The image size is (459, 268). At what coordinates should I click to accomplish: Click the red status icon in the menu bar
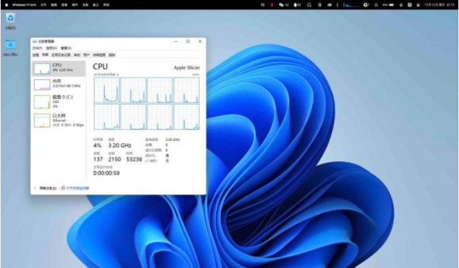click(272, 5)
